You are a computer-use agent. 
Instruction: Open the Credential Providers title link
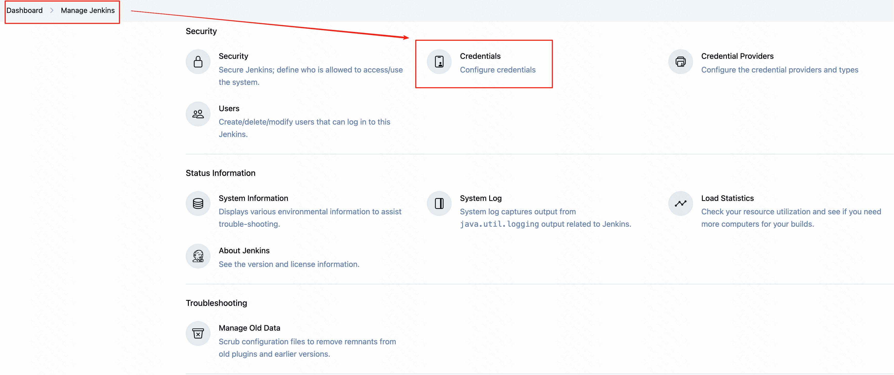point(737,56)
